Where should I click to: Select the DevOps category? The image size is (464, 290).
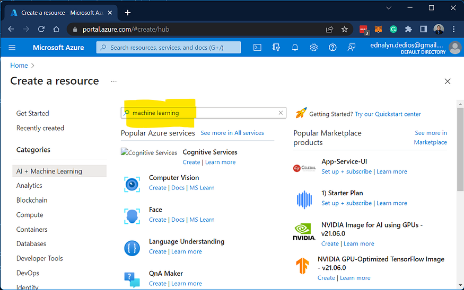pyautogui.click(x=28, y=273)
